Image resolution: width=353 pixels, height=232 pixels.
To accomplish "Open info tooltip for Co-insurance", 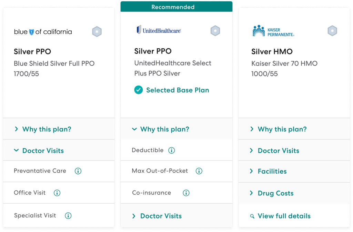I will pos(186,193).
